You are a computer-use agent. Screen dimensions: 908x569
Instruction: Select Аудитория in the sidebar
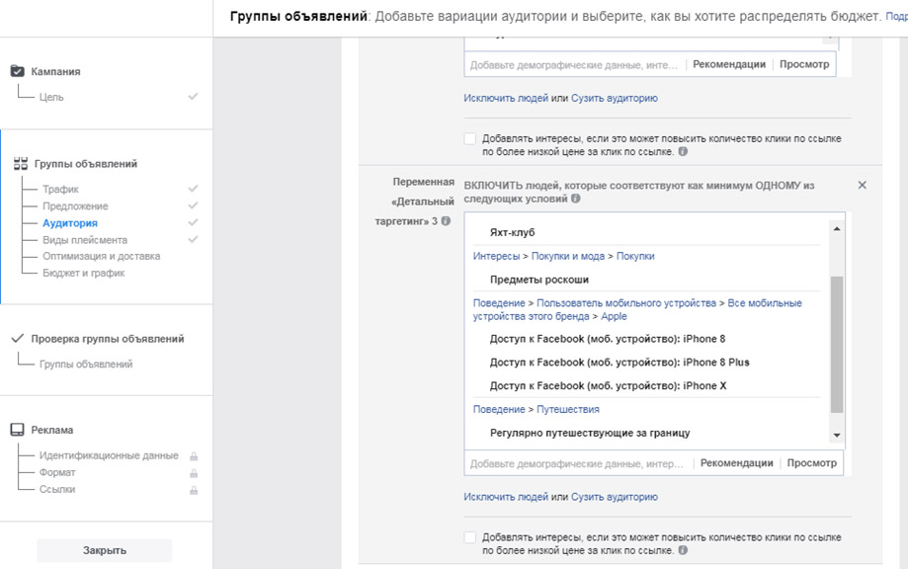[70, 223]
